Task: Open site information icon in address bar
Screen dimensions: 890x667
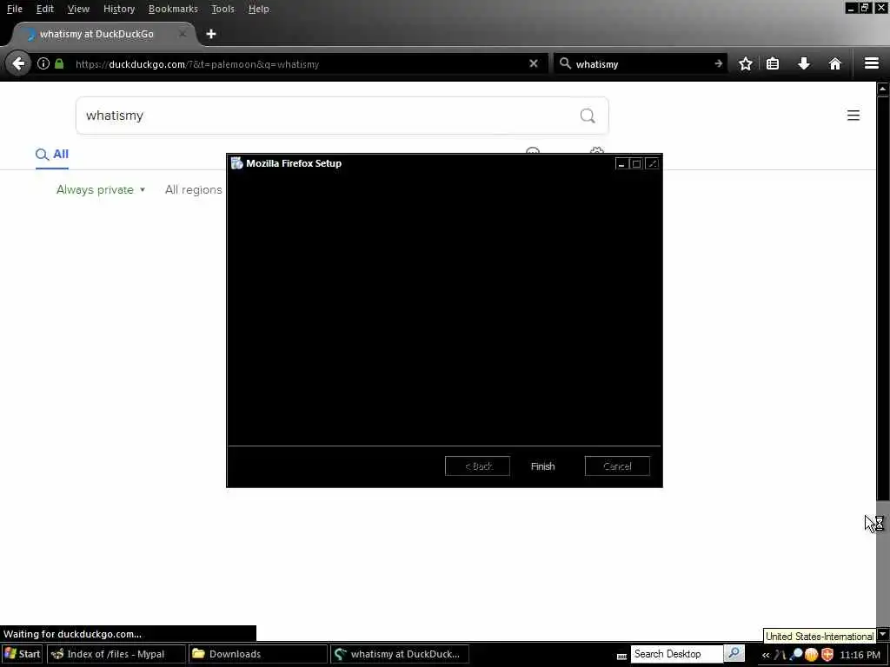Action: (43, 63)
